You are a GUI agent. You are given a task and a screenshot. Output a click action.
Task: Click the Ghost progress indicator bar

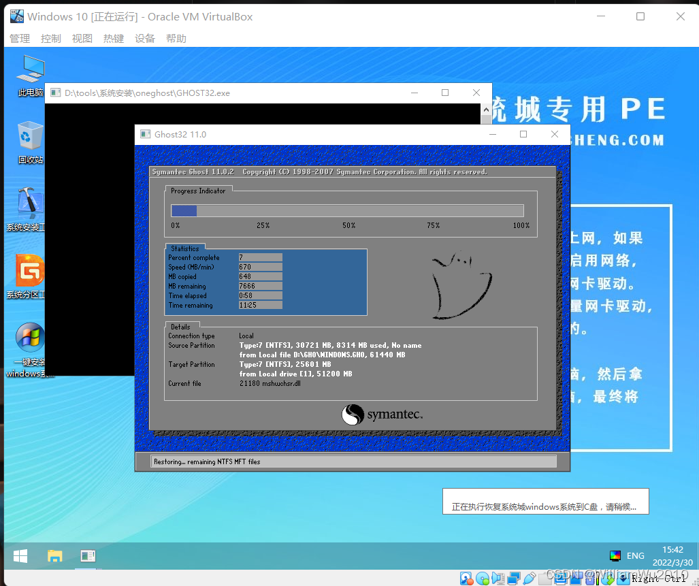click(x=347, y=210)
